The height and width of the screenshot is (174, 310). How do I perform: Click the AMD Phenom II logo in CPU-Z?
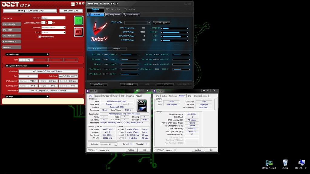pos(142,106)
